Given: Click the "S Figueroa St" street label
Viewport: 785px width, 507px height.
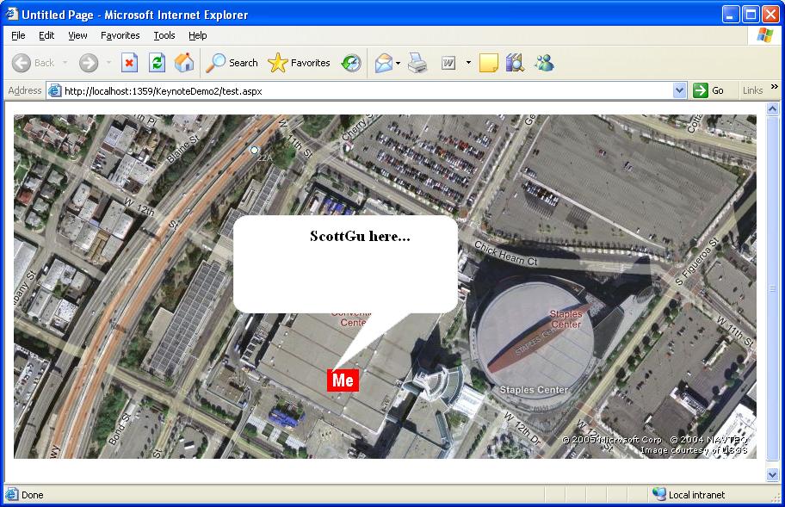Looking at the screenshot, I should [x=697, y=262].
